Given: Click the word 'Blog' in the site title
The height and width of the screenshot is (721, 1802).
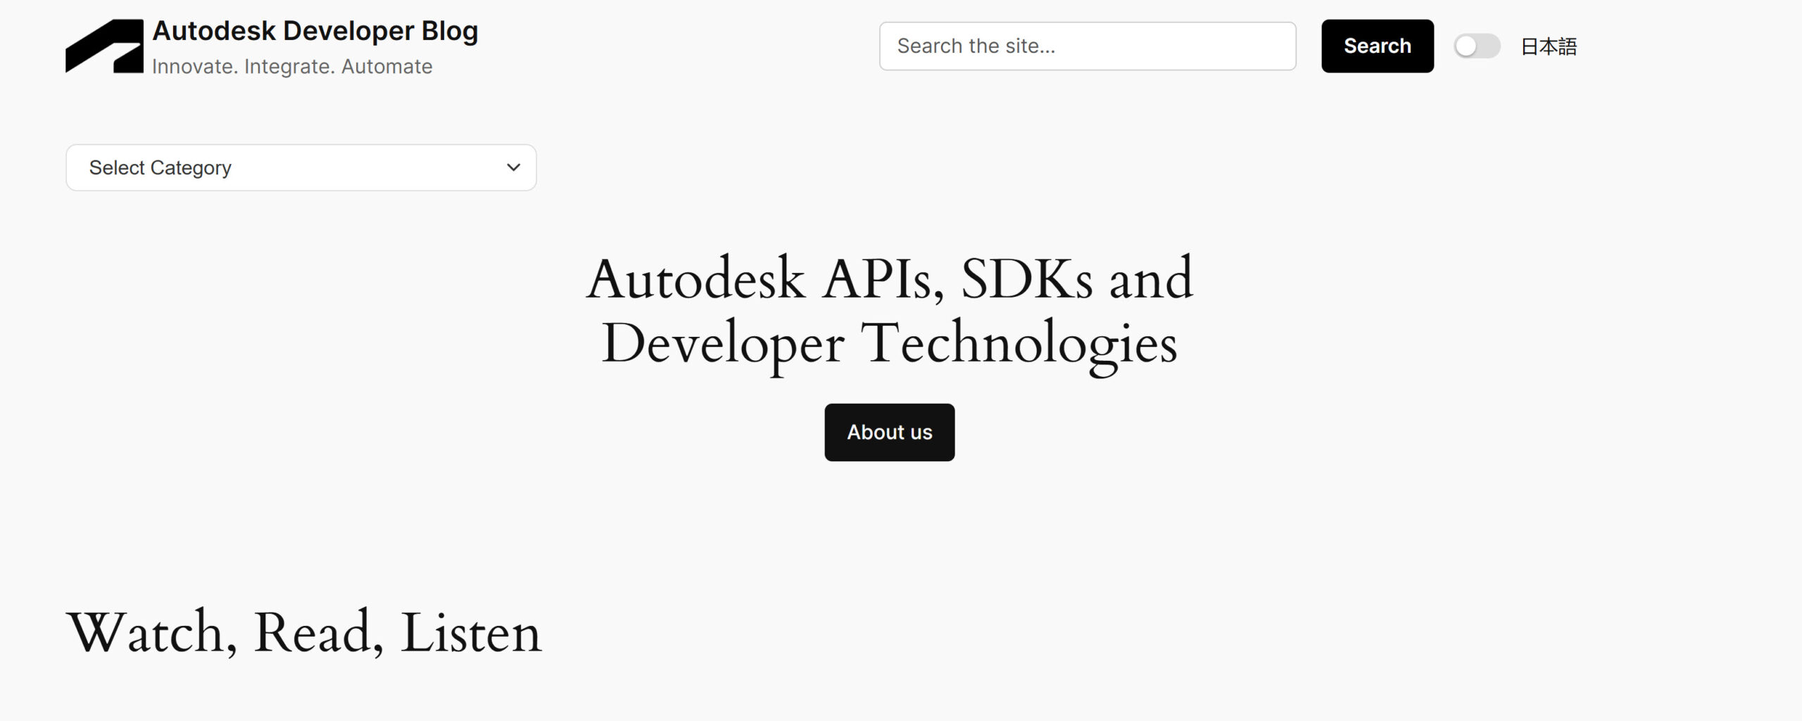Looking at the screenshot, I should click(450, 31).
